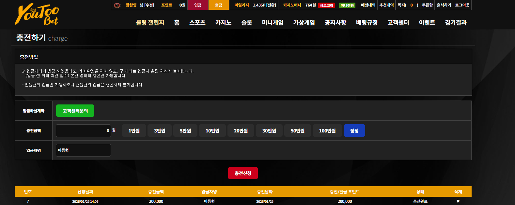Screen dimensions: 515x205
Task: Click the green 머니전환 badge
Action: tap(347, 5)
